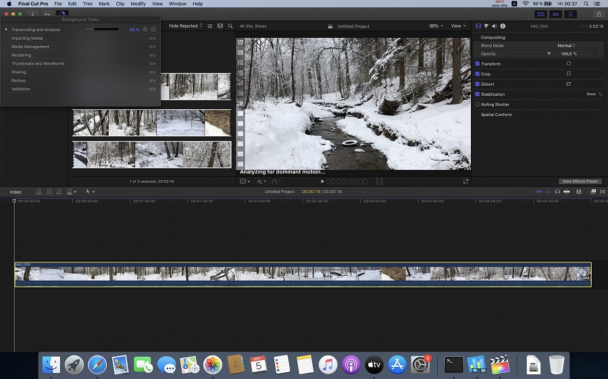Viewport: 608px width, 379px height.
Task: Uncheck the Transform checkbox
Action: coord(478,64)
